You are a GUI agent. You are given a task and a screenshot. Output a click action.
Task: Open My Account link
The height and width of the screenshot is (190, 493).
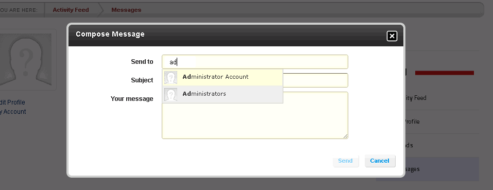pos(13,112)
